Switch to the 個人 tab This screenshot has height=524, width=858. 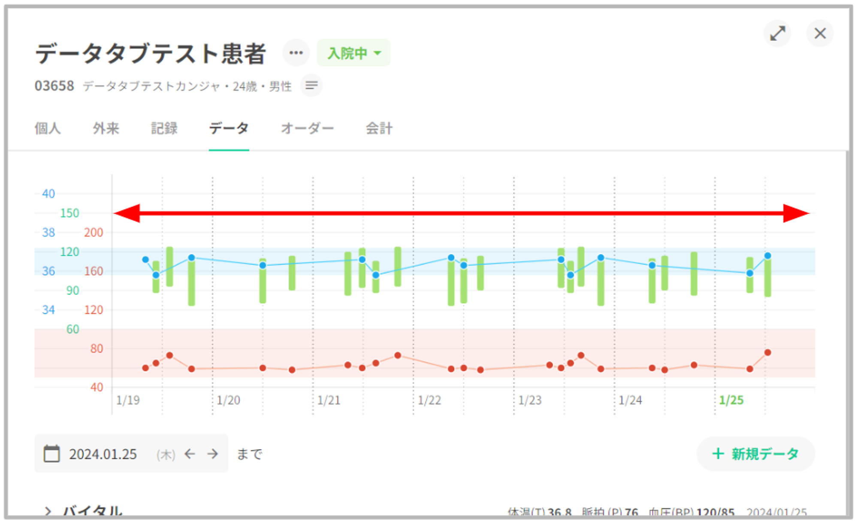pyautogui.click(x=48, y=128)
